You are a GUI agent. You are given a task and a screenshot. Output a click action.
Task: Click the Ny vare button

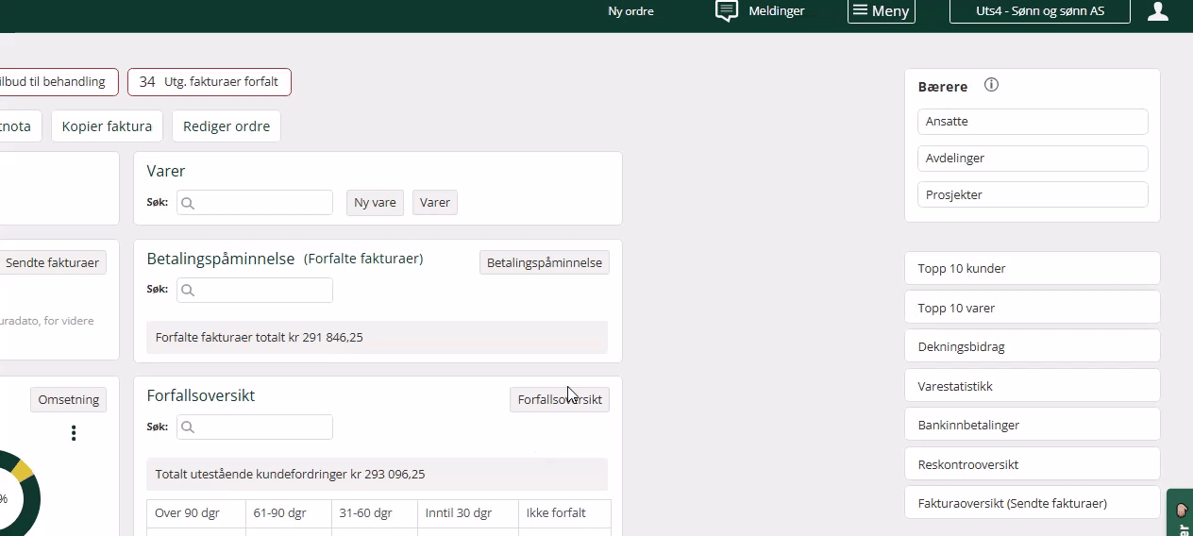click(x=375, y=203)
